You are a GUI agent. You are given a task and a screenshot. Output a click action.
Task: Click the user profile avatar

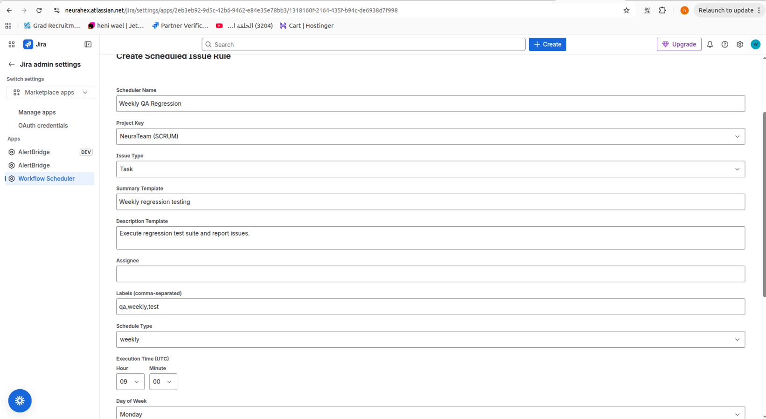[x=755, y=44]
